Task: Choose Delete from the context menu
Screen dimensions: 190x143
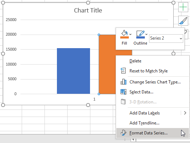Action: tap(135, 61)
